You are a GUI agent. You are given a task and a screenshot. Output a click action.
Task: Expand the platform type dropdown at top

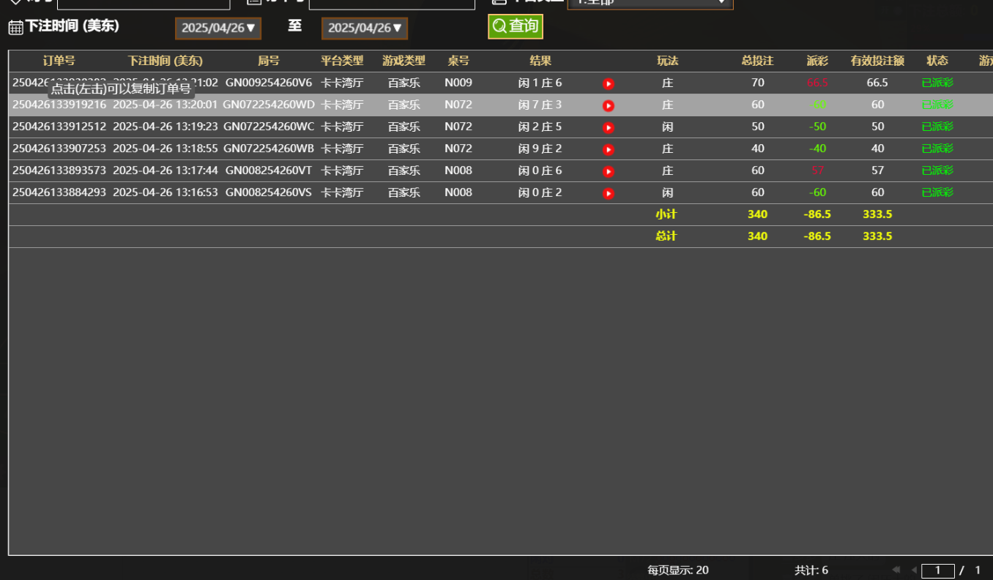[x=650, y=3]
